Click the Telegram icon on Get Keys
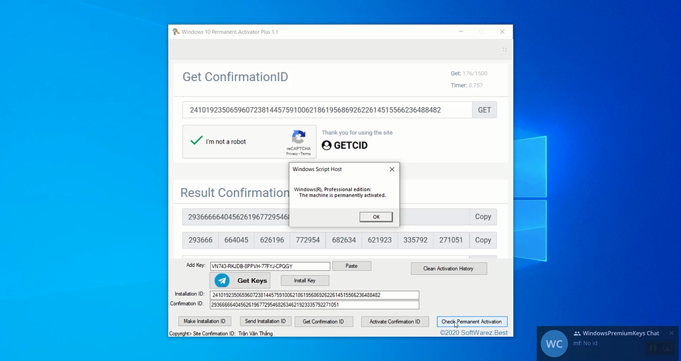 click(x=222, y=280)
